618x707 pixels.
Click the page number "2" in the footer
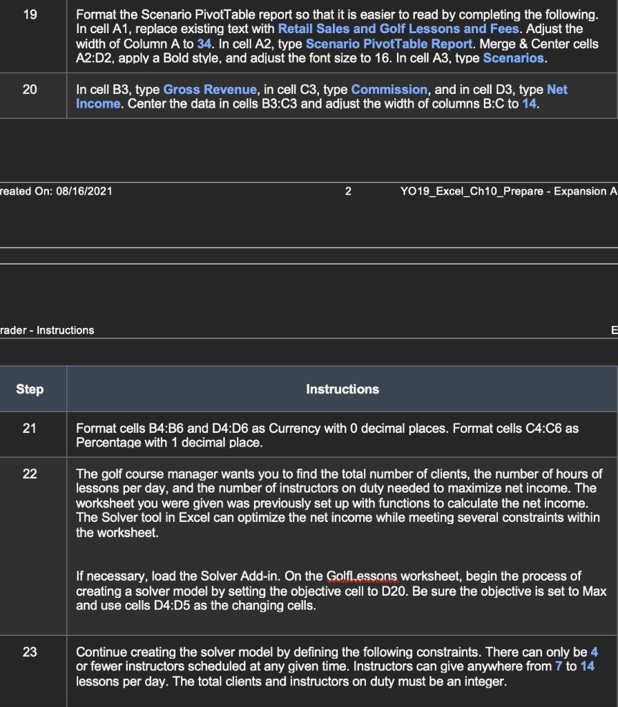click(347, 191)
